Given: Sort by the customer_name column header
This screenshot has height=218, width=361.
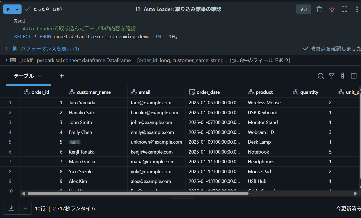Looking at the screenshot, I should (94, 92).
